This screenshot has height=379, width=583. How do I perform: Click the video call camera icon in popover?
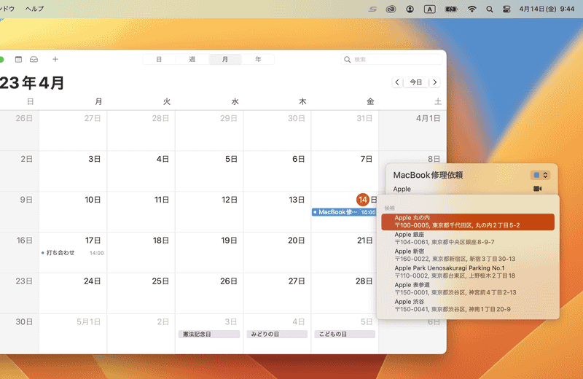pyautogui.click(x=537, y=189)
